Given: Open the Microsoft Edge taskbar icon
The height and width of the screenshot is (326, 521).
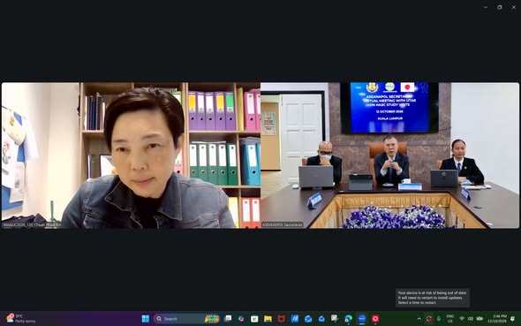Looking at the screenshot, I should coord(348,319).
